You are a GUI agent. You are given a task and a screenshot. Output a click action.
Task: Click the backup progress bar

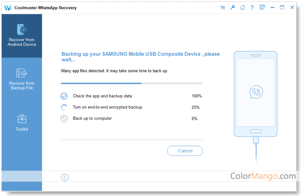[132, 83]
